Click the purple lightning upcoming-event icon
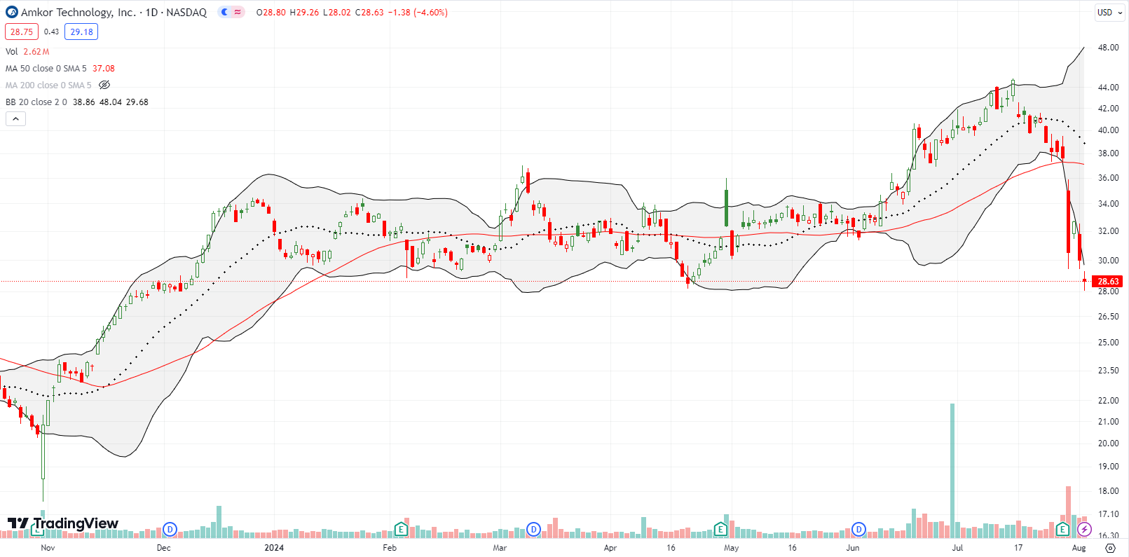The height and width of the screenshot is (557, 1129). pyautogui.click(x=1084, y=529)
